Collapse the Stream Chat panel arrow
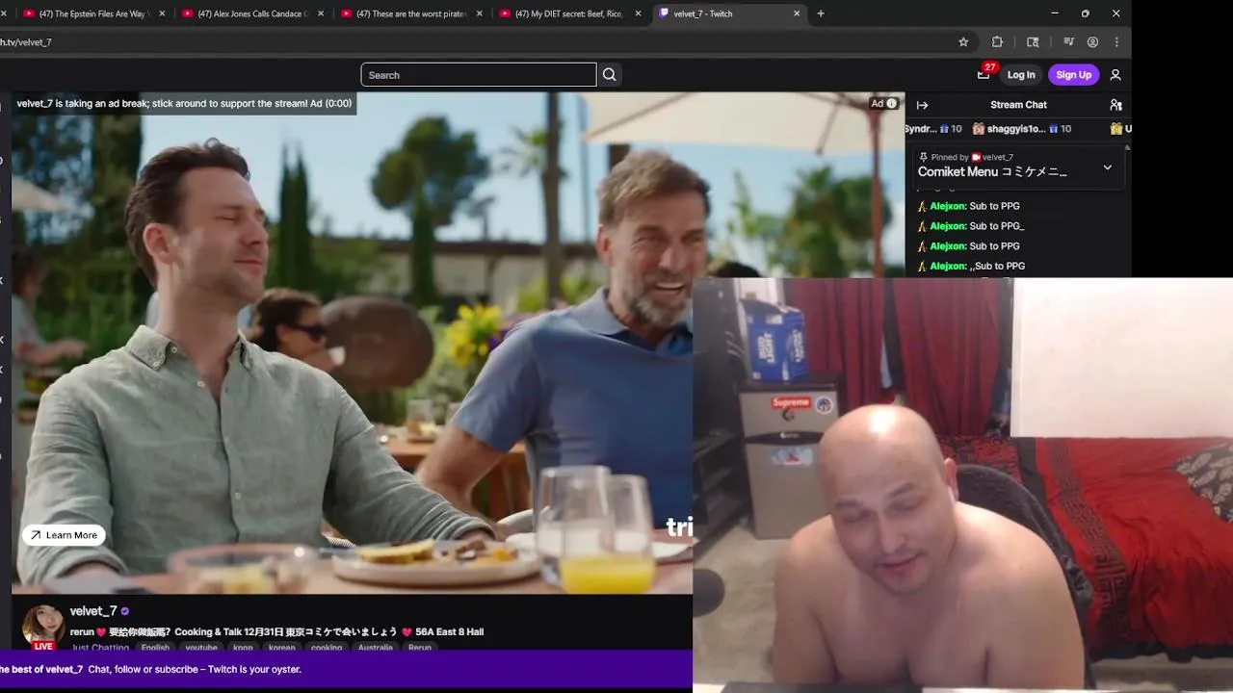This screenshot has width=1233, height=693. click(922, 105)
